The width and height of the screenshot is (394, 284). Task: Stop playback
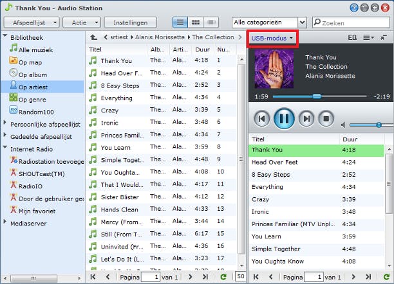(326, 119)
